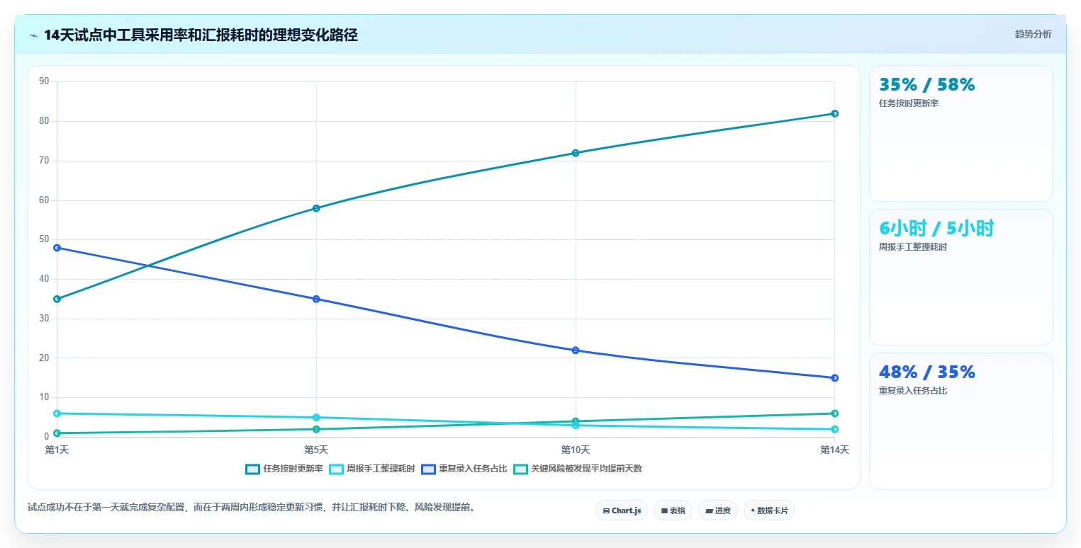Click the chart title 14天试点中工具采用率和汇报耗时的理想变化路径

pos(201,35)
